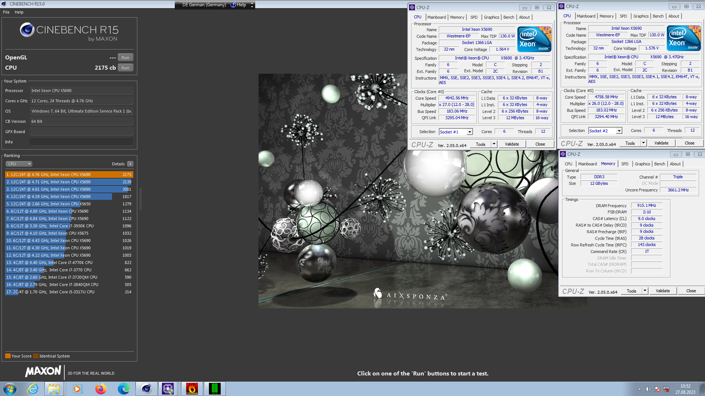The image size is (705, 396).
Task: Switch to About tab in the Memory CPU-Z window
Action: coord(675,164)
